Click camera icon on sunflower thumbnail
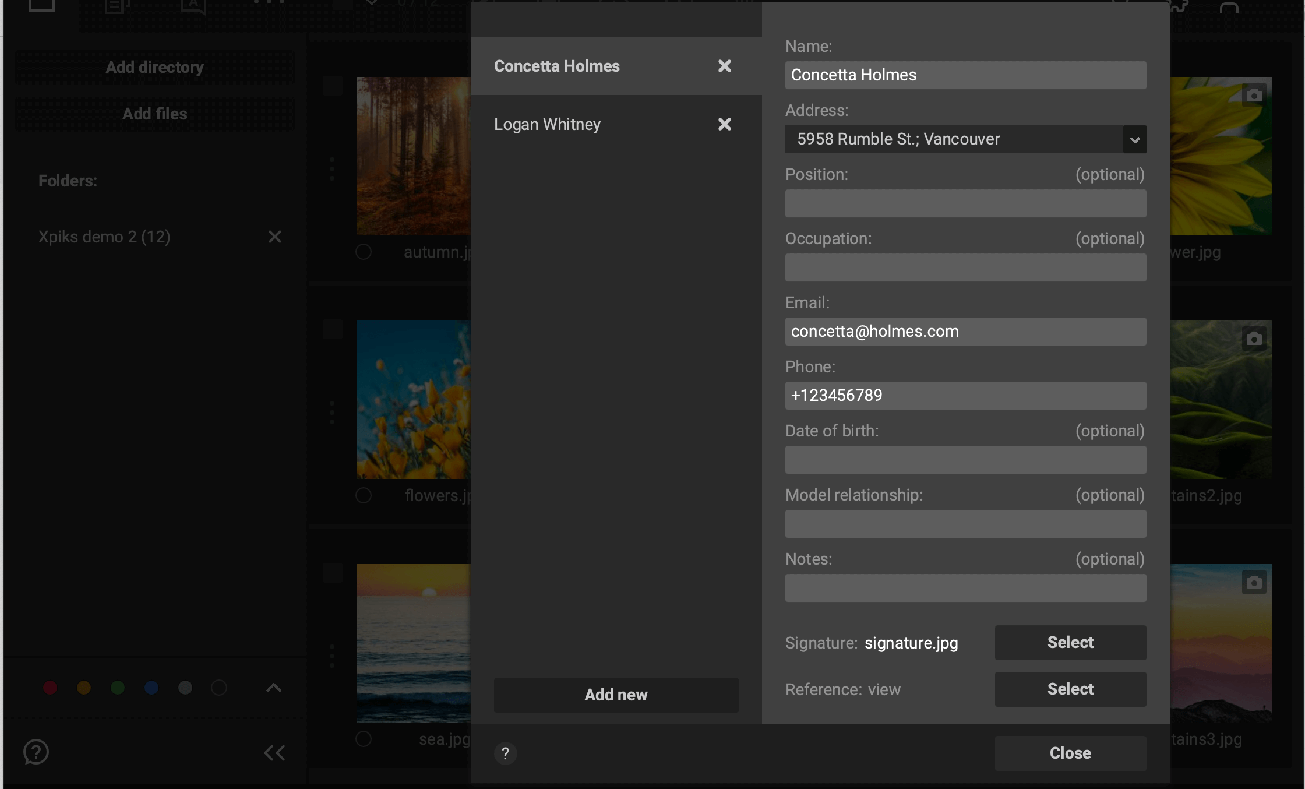 (1254, 95)
